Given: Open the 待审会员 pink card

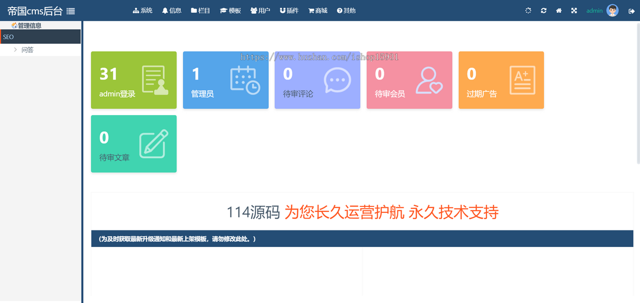Looking at the screenshot, I should [409, 80].
